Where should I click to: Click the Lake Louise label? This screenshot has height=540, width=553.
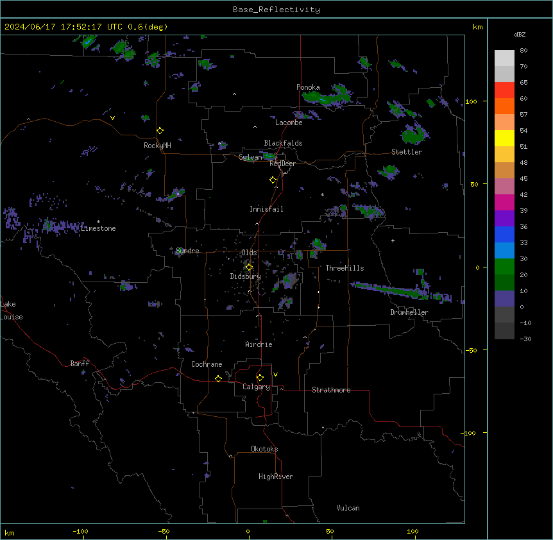[x=12, y=310]
